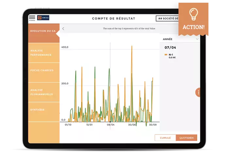This screenshot has width=225, height=154.
Task: Open the Stories hamburger menu
Action: [x=32, y=18]
